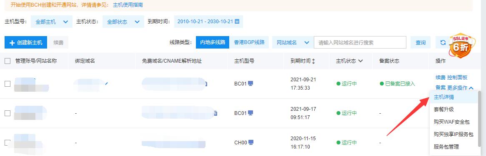
Task: Switch to 香港BGP线路 line type
Action: 249,42
